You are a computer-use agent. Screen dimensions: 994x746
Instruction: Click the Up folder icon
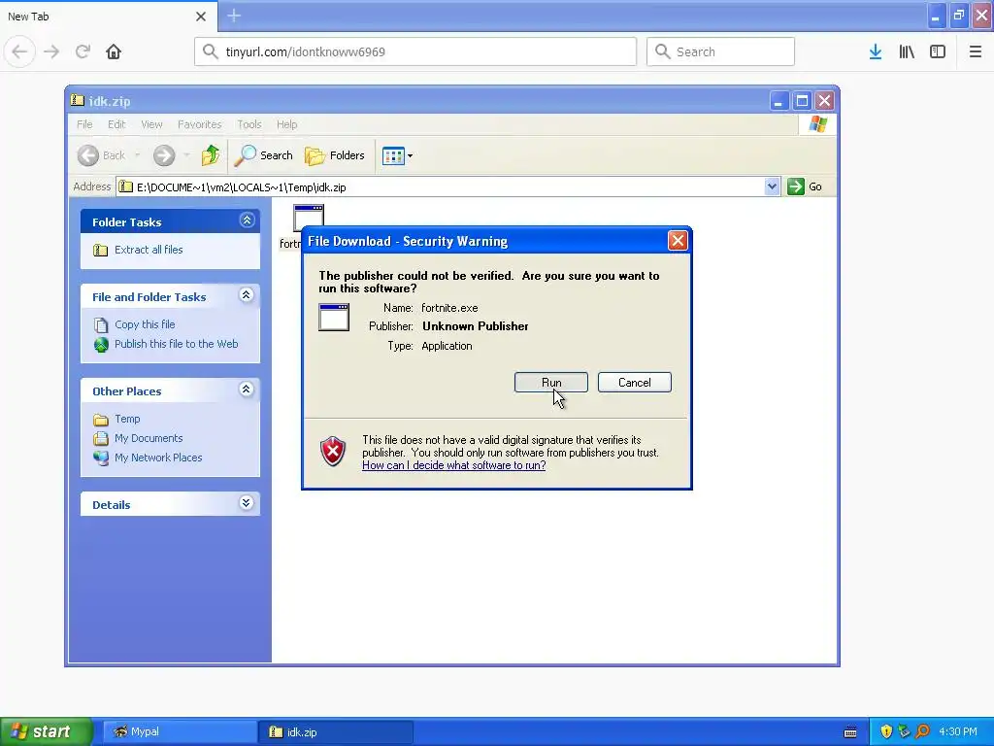[210, 155]
